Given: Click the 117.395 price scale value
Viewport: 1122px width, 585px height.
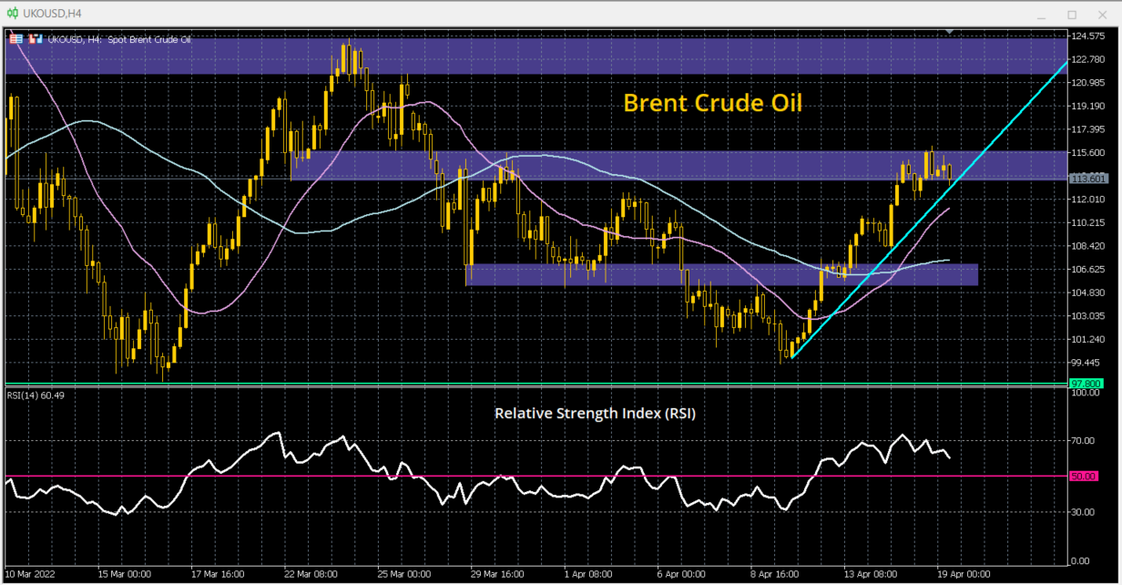Looking at the screenshot, I should click(x=1089, y=128).
